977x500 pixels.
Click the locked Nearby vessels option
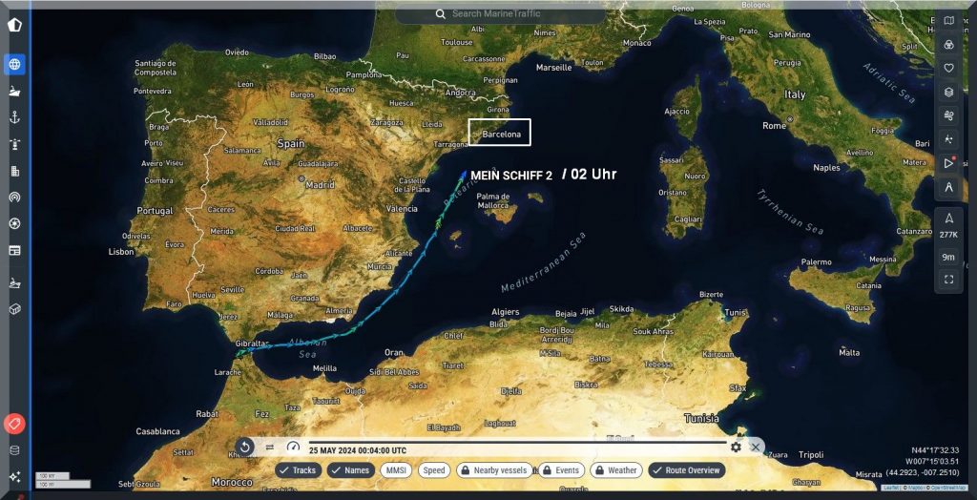tap(492, 470)
